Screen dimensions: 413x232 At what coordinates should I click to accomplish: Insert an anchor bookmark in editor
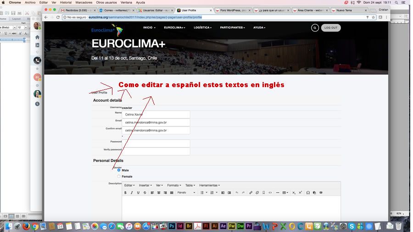(264, 193)
